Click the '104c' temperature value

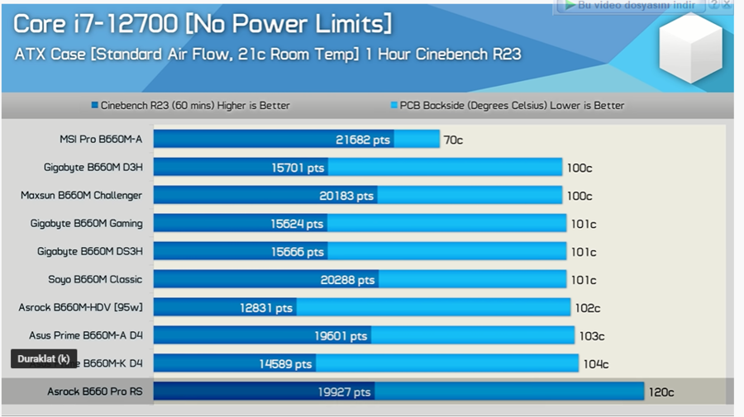[x=596, y=364]
